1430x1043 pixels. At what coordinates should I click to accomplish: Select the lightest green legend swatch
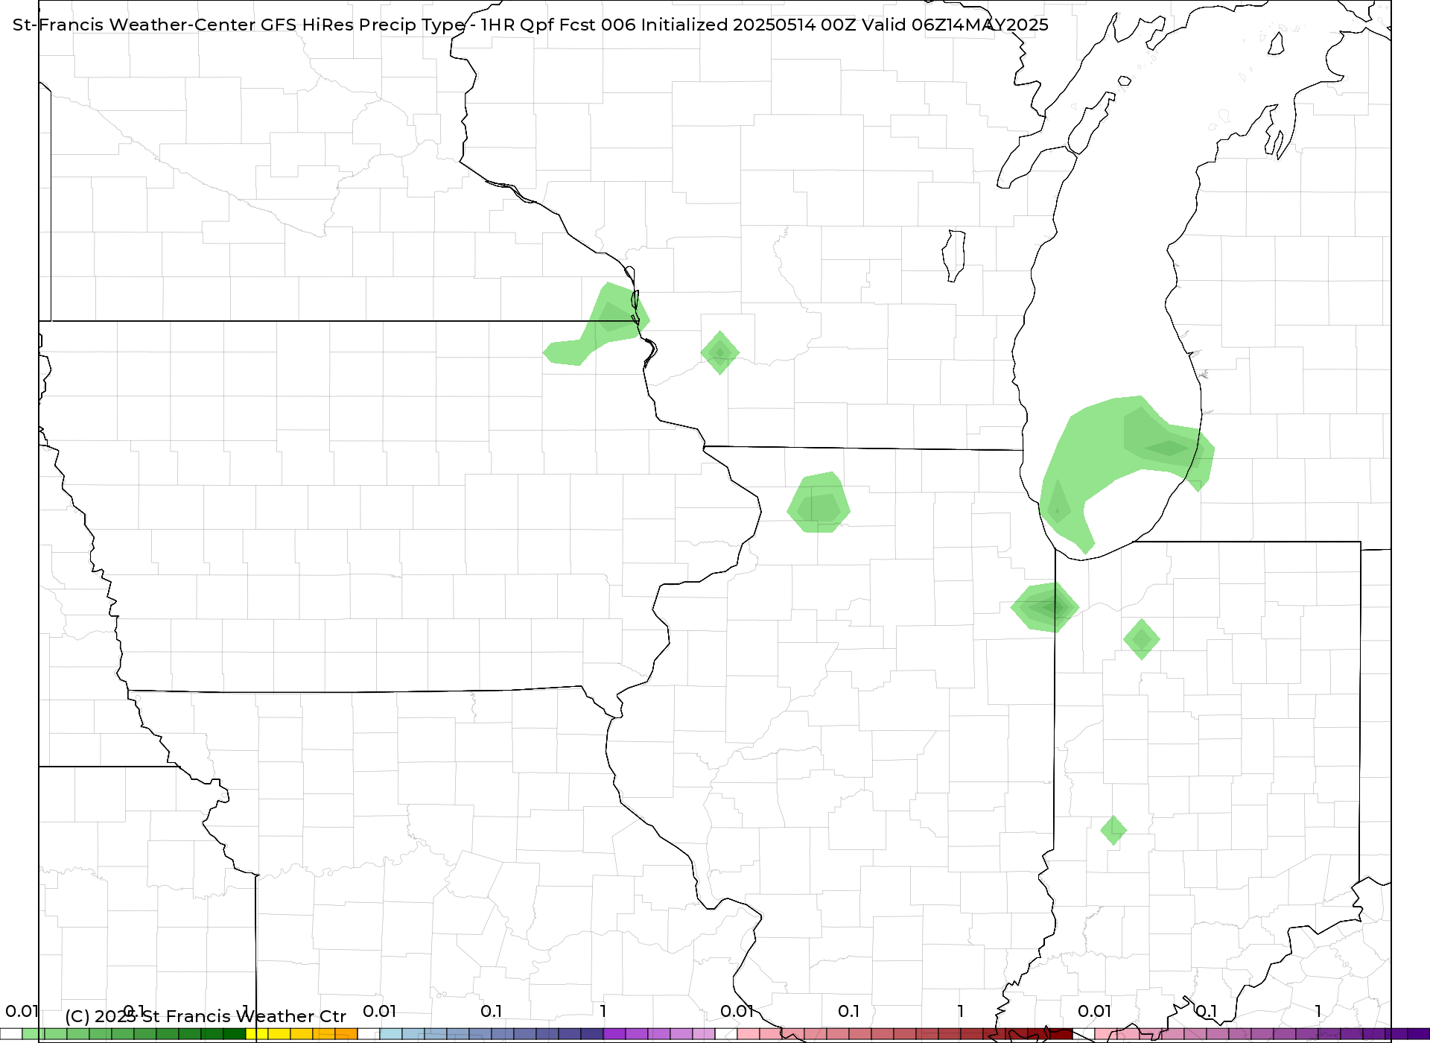click(x=34, y=1034)
